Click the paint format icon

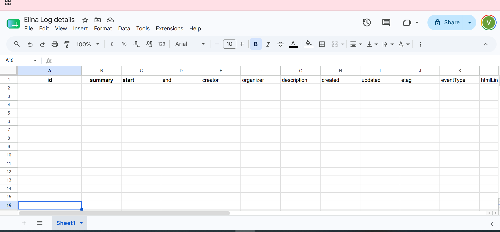(x=67, y=44)
